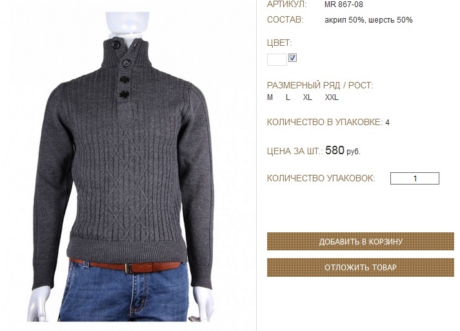Choose size M in the size row

270,97
